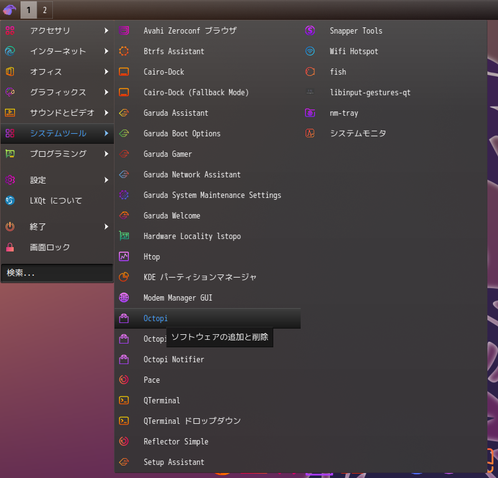Click the Garuda System Maintenance Settings icon
This screenshot has height=478, width=498.
124,195
